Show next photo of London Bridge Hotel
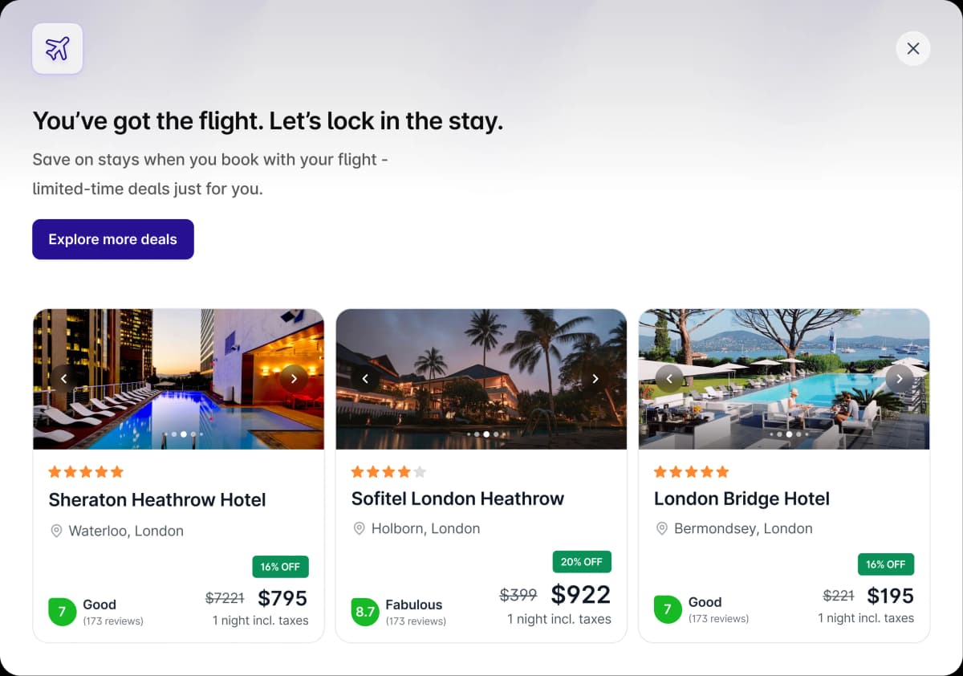 pos(899,378)
